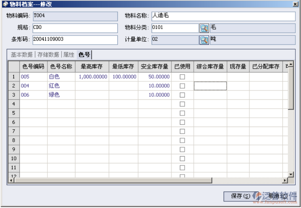
Task: Click the 色号编码 column header
Action: click(33, 67)
